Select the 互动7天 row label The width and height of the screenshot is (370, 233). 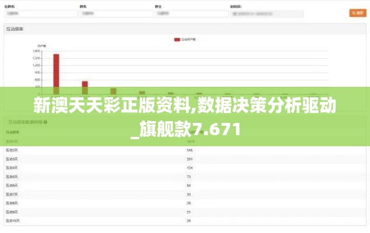click(x=12, y=195)
